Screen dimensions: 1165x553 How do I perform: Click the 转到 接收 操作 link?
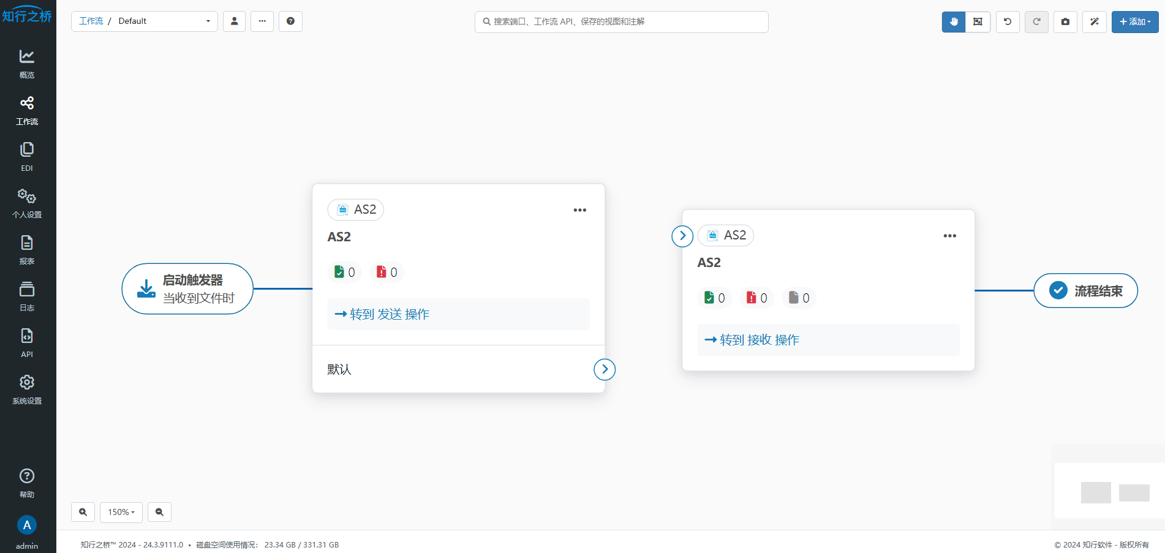[x=752, y=340]
